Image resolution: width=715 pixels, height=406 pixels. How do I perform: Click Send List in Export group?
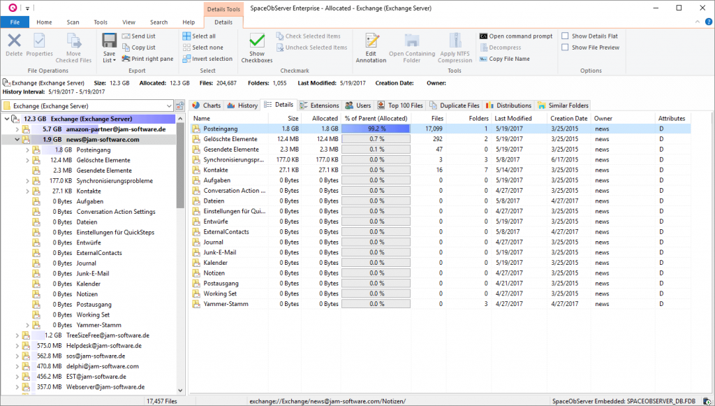click(x=139, y=36)
